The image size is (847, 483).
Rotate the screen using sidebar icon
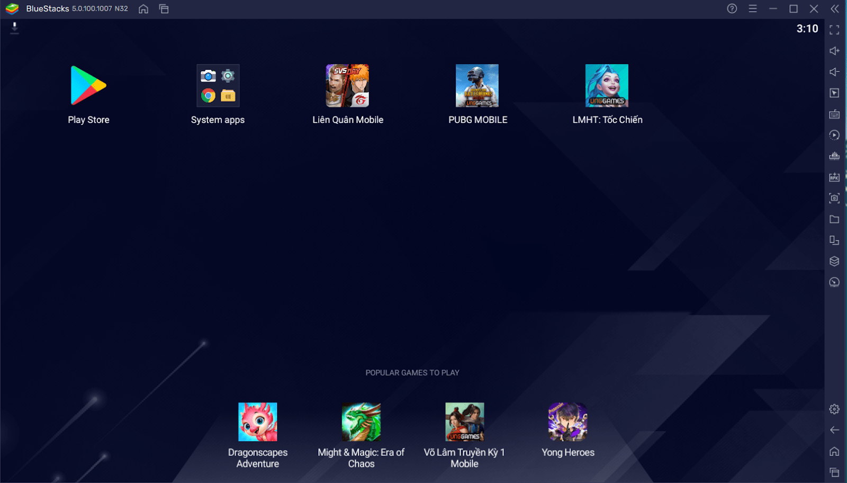834,240
